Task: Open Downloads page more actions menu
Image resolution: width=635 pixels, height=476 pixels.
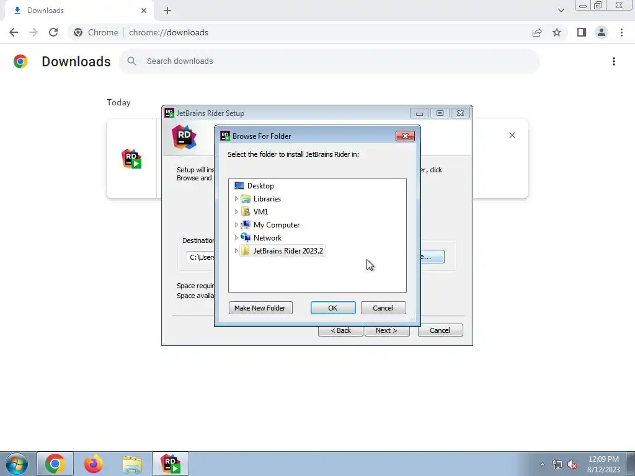Action: coord(613,61)
